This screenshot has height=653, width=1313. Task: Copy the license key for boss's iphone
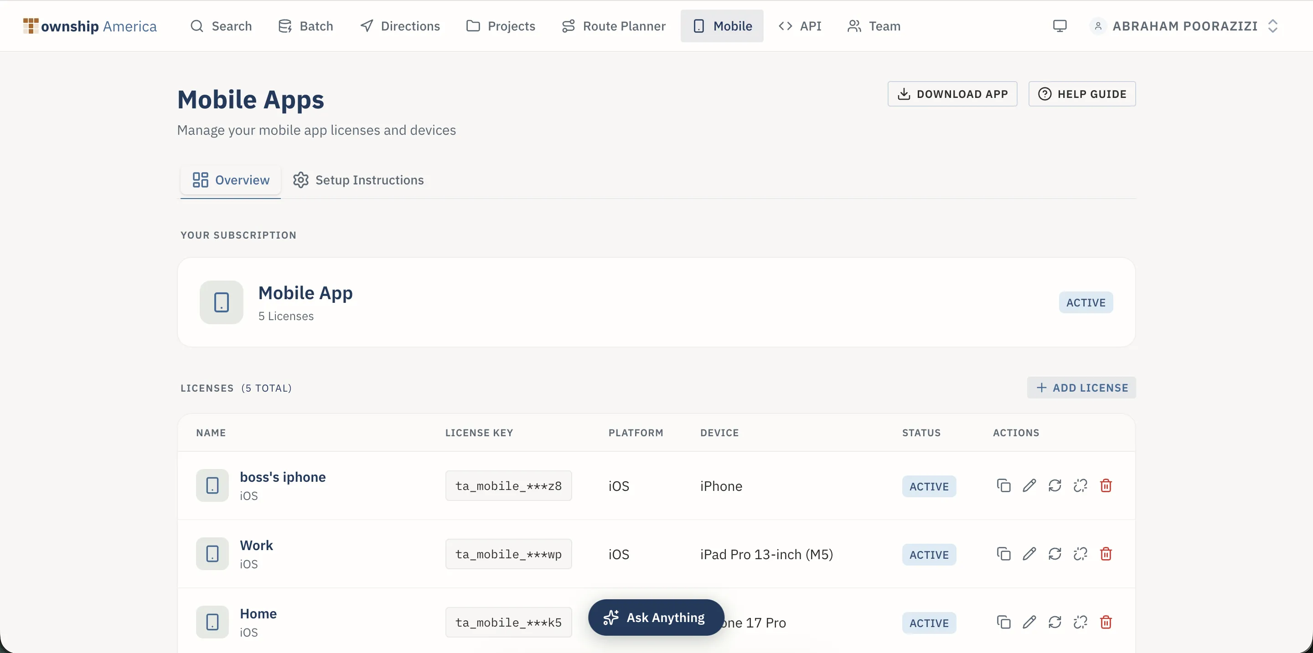[x=1003, y=485]
